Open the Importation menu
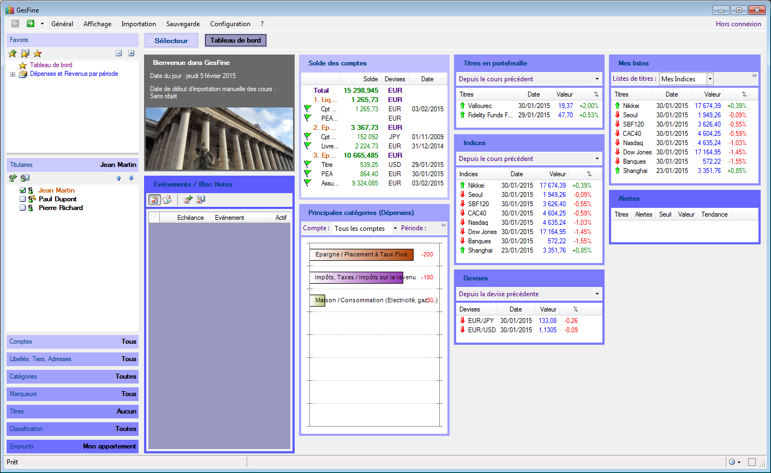This screenshot has height=473, width=771. pyautogui.click(x=139, y=24)
